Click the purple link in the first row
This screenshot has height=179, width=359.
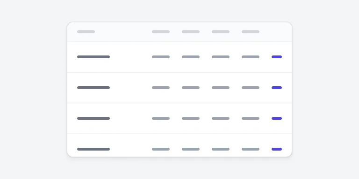[x=277, y=57]
